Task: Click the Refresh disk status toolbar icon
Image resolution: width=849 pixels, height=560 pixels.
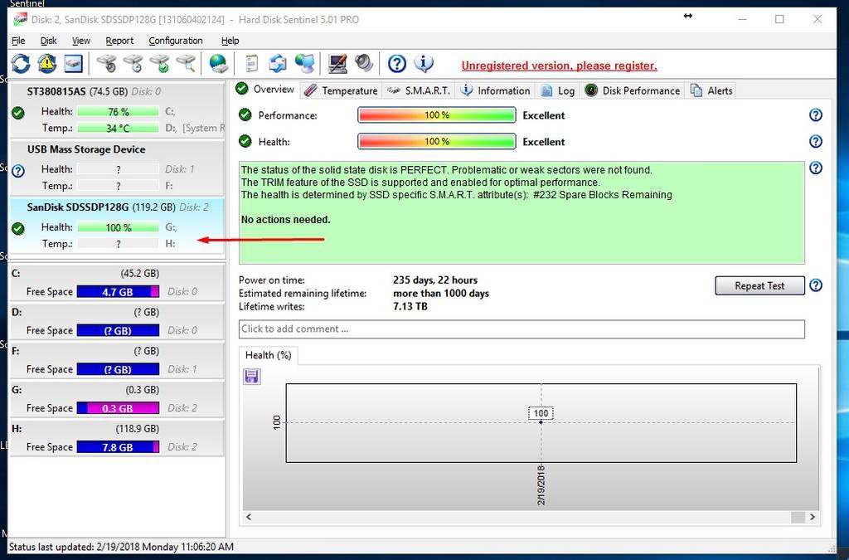Action: [x=21, y=64]
